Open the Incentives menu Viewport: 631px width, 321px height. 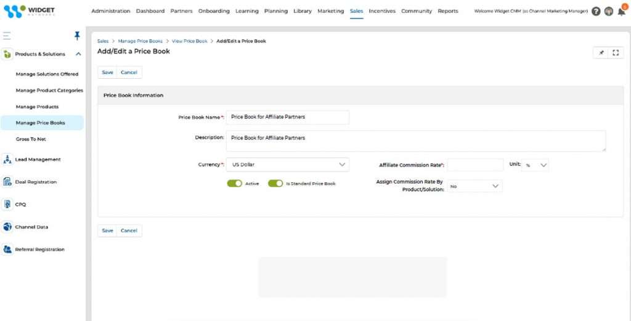(x=382, y=11)
